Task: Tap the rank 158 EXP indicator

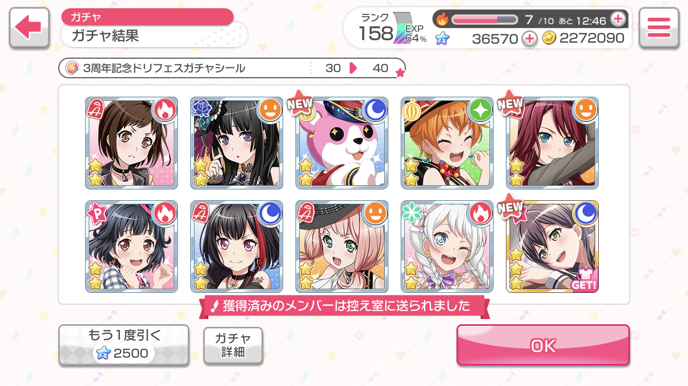Action: pyautogui.click(x=393, y=29)
